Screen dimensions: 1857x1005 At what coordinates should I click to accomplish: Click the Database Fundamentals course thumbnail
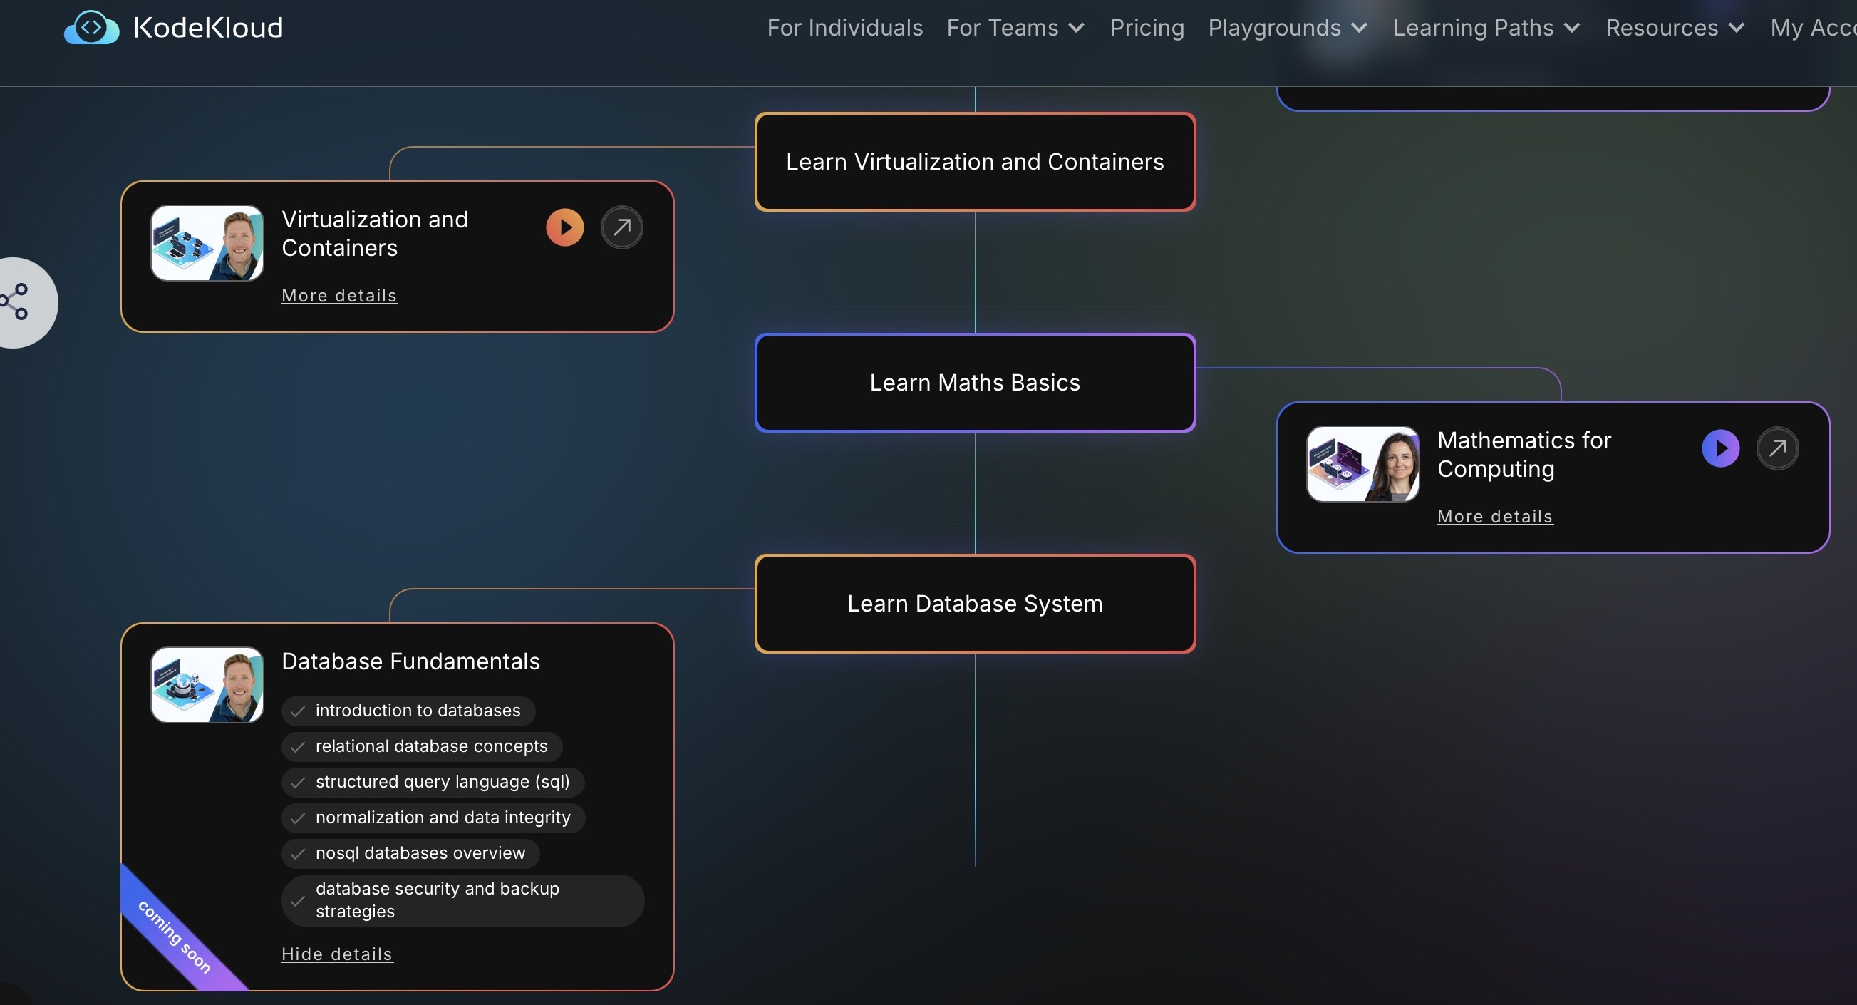(x=207, y=685)
